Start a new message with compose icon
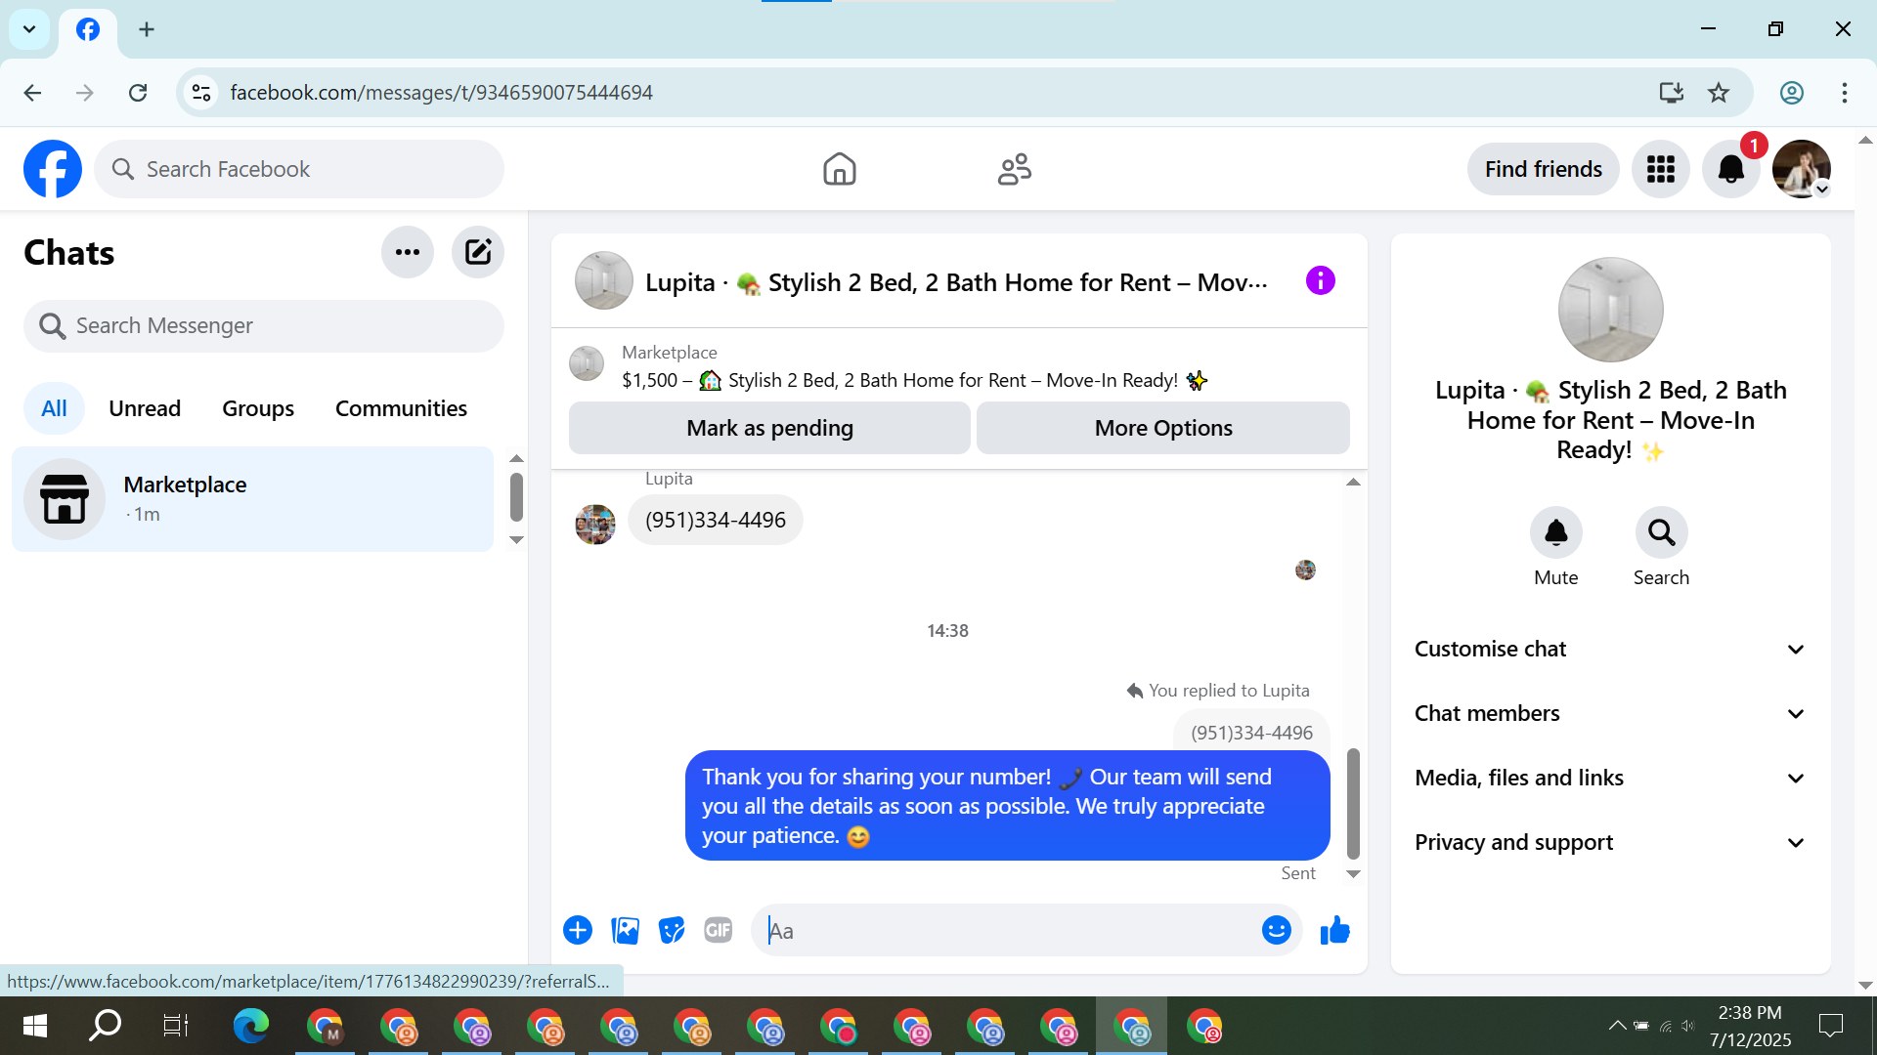The width and height of the screenshot is (1877, 1055). (x=477, y=252)
